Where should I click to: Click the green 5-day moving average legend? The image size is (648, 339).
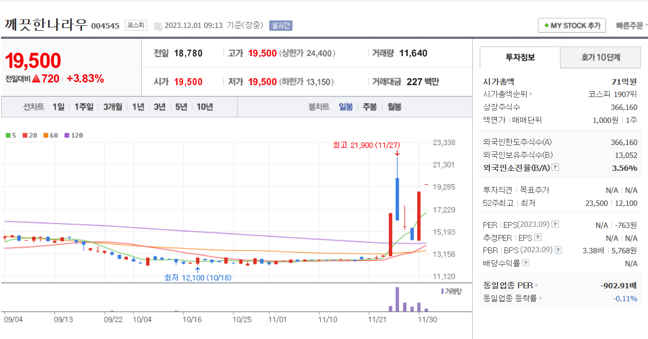pos(11,135)
